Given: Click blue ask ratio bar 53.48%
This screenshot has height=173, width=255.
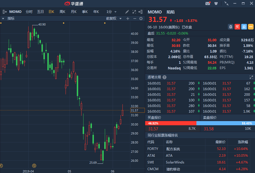Looking at the screenshot, I should click(226, 123).
